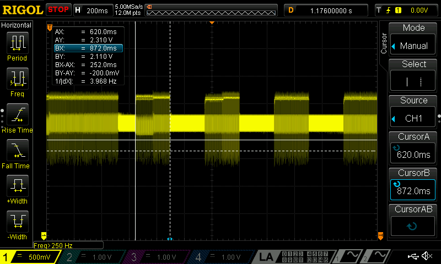Click the logic analyzer digital channels grid
Screen dimensions: 441x264
(306, 257)
